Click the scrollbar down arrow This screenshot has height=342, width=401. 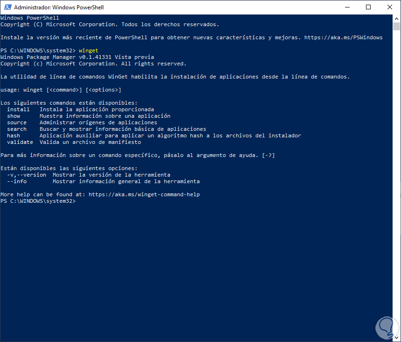(x=396, y=338)
